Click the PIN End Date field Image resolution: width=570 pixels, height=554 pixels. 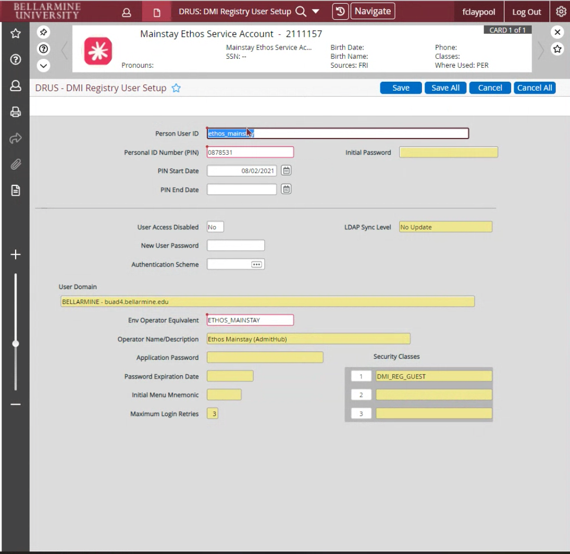pyautogui.click(x=241, y=190)
